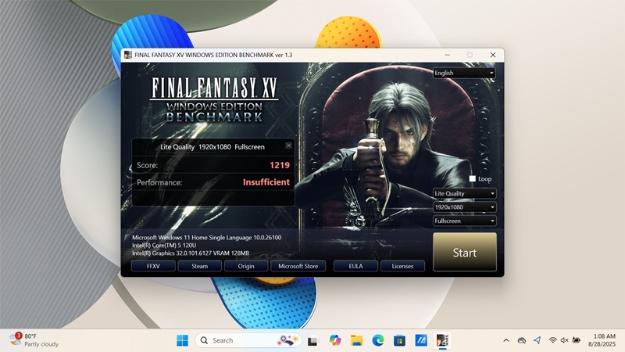Click the FFXV button

(153, 266)
